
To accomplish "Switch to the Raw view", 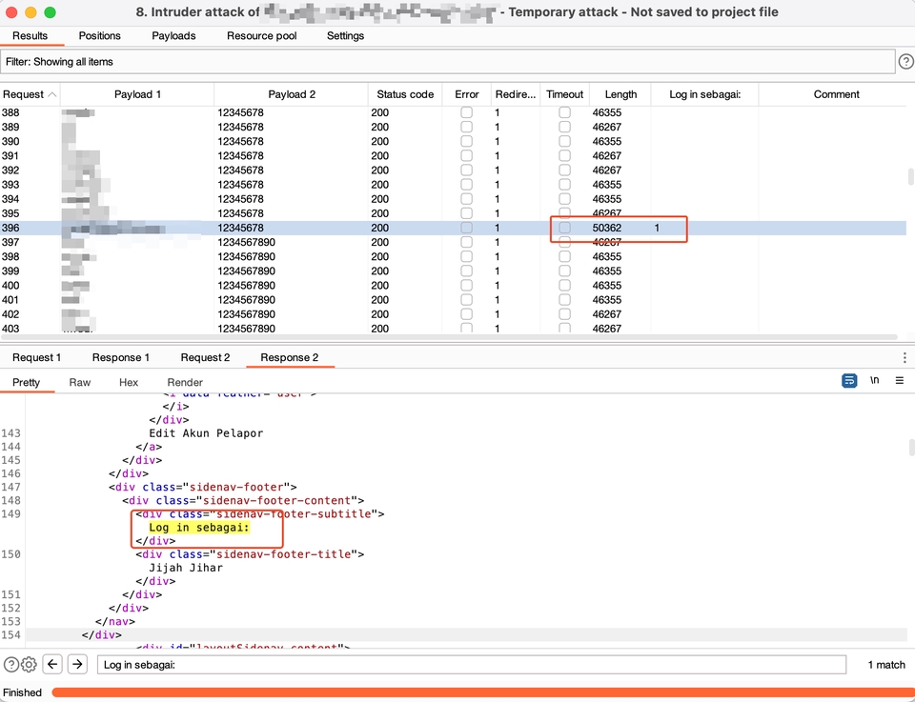I will [80, 382].
